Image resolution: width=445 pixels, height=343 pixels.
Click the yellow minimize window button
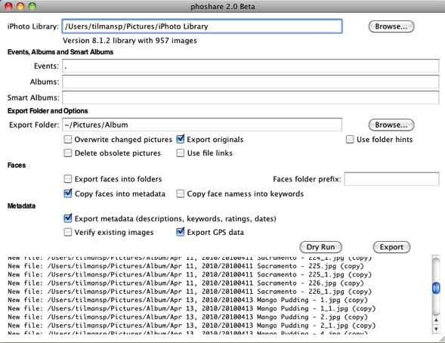pos(20,6)
